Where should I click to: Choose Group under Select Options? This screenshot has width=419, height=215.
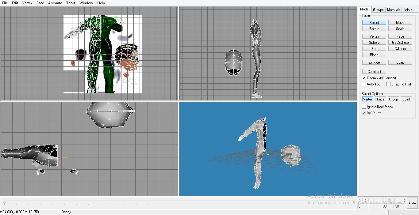[x=394, y=99]
